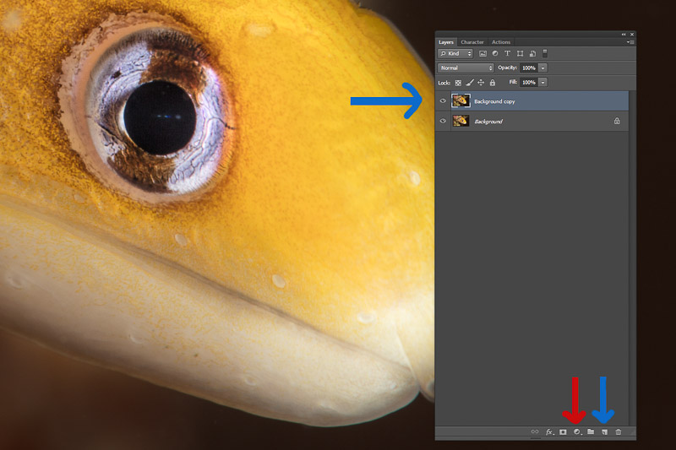Create a new layer group folder
The height and width of the screenshot is (450, 676).
[591, 431]
